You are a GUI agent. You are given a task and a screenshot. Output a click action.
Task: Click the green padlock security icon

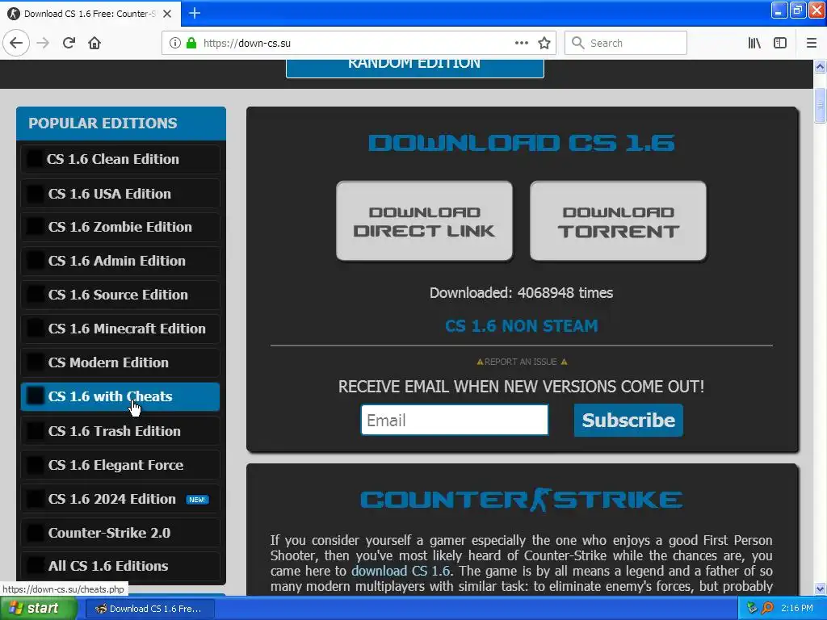191,44
